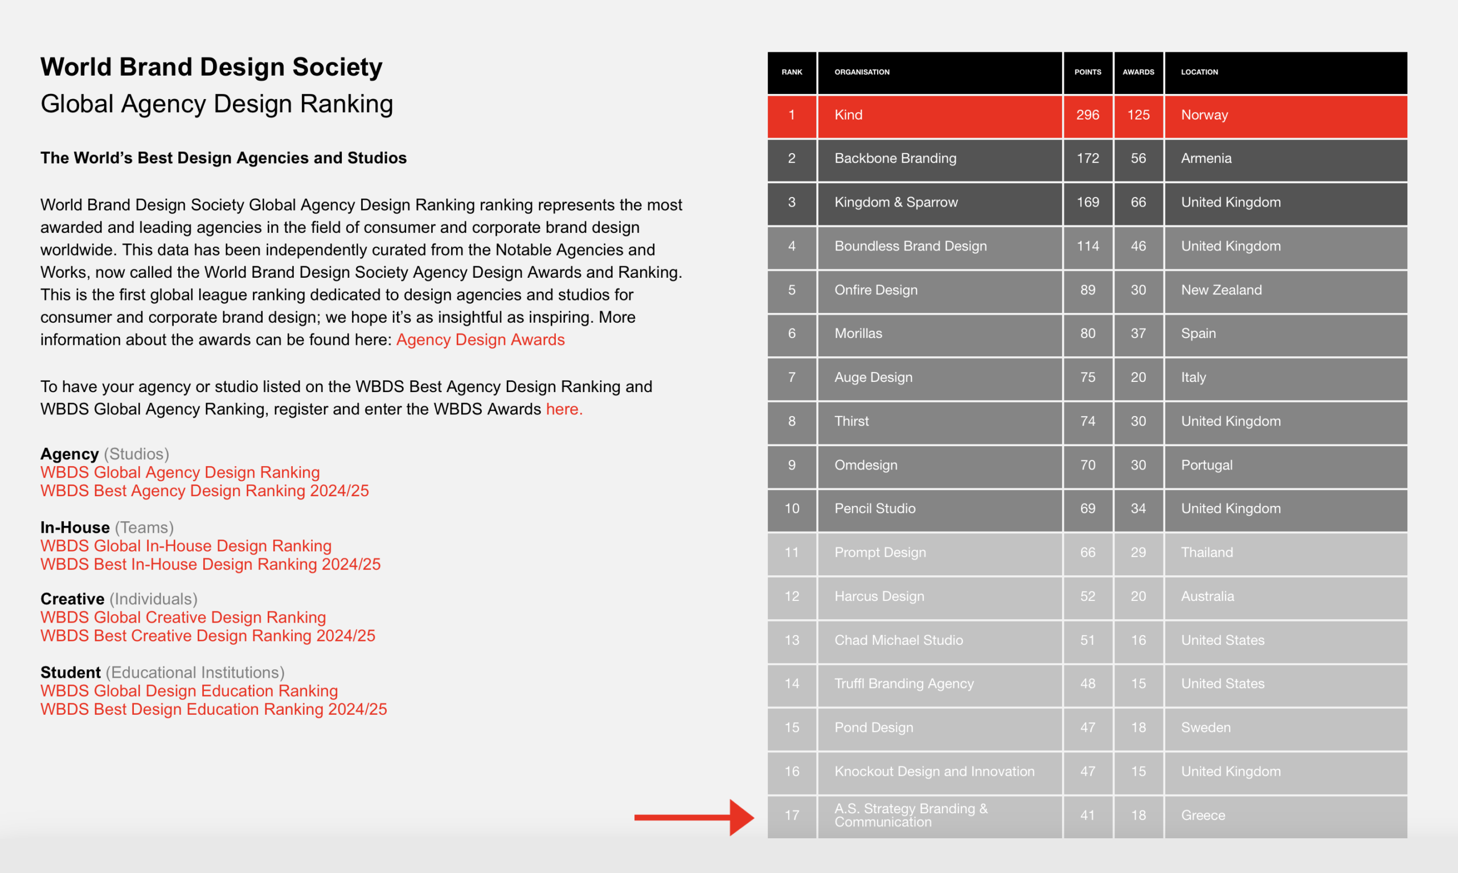
Task: Open WBDS Global Agency Design Ranking link
Action: point(180,472)
